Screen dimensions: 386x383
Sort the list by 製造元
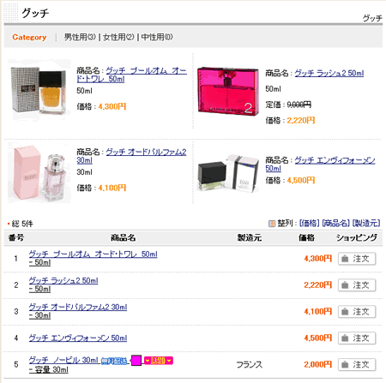[x=366, y=223]
